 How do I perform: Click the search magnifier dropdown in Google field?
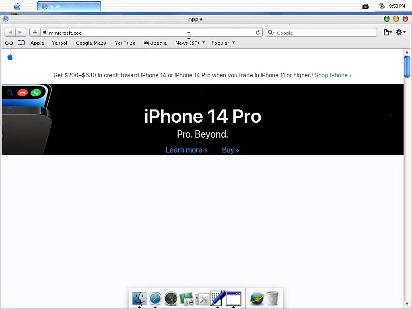click(x=271, y=33)
